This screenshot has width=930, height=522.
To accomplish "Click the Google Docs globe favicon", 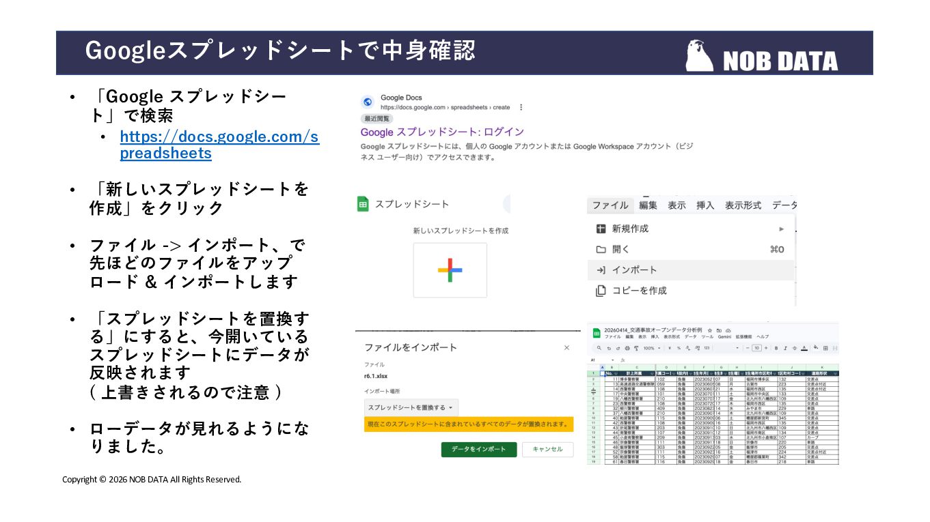I will click(368, 102).
